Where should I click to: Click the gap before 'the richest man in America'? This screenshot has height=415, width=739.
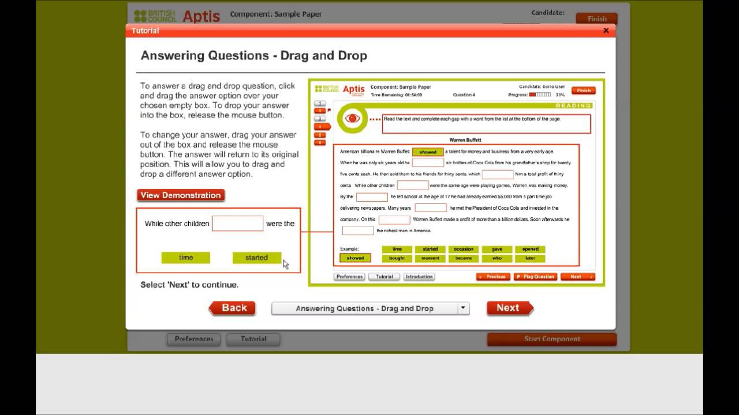click(358, 231)
